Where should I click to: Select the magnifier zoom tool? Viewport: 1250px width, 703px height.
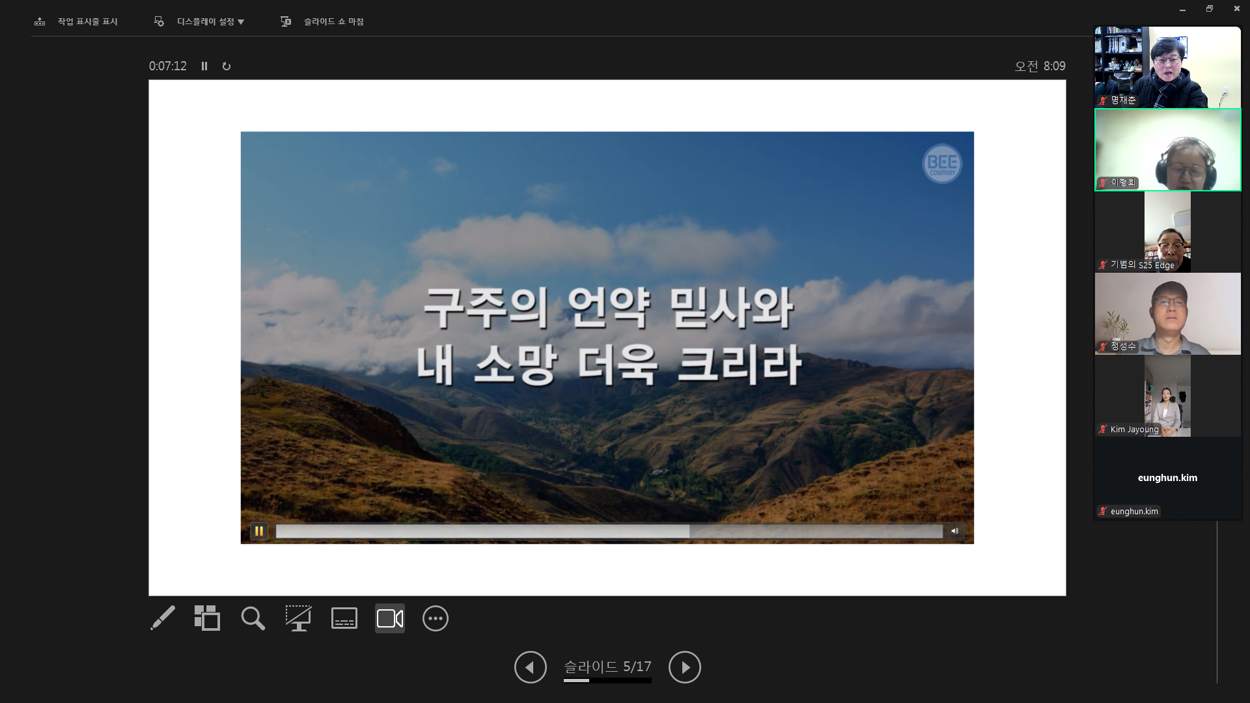point(253,618)
